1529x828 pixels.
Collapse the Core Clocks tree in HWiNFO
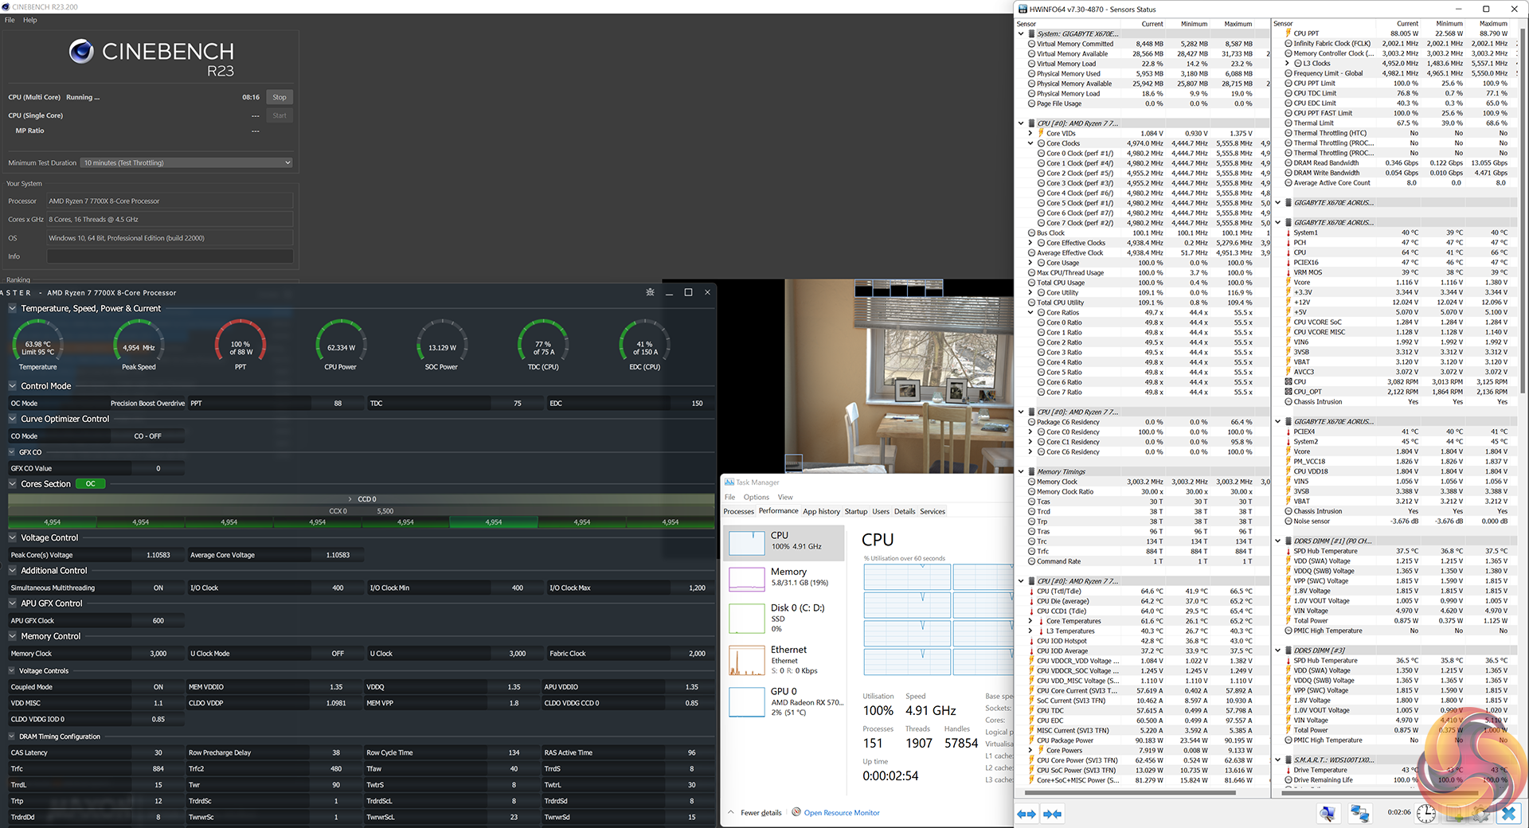tap(1030, 143)
